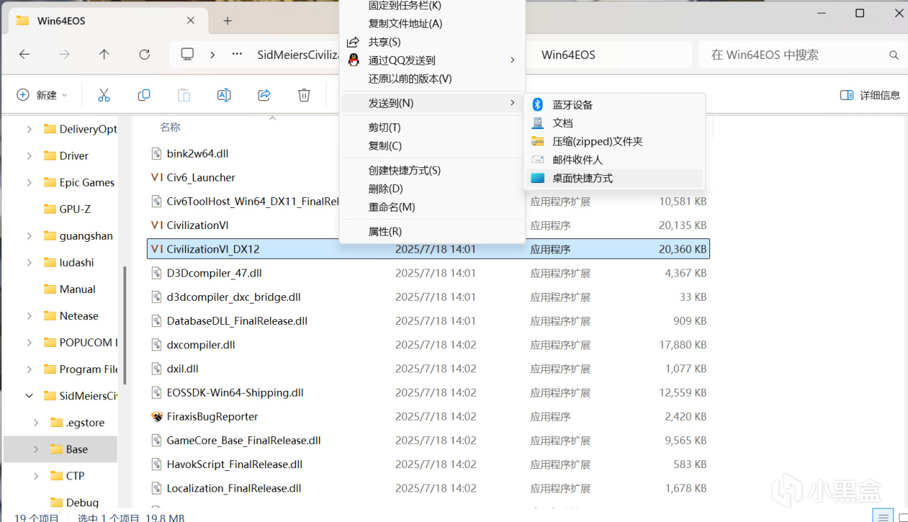Choose 还原以前的版本(V) from the context menu
The width and height of the screenshot is (908, 522).
432,79
